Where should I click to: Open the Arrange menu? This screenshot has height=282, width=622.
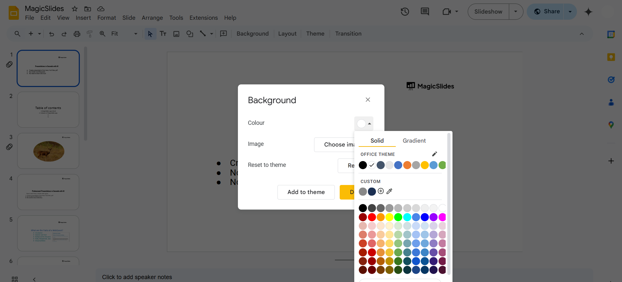tap(152, 18)
